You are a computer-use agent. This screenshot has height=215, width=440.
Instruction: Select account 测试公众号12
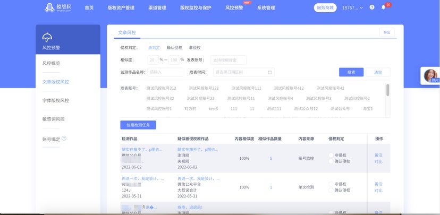pyautogui.click(x=306, y=108)
